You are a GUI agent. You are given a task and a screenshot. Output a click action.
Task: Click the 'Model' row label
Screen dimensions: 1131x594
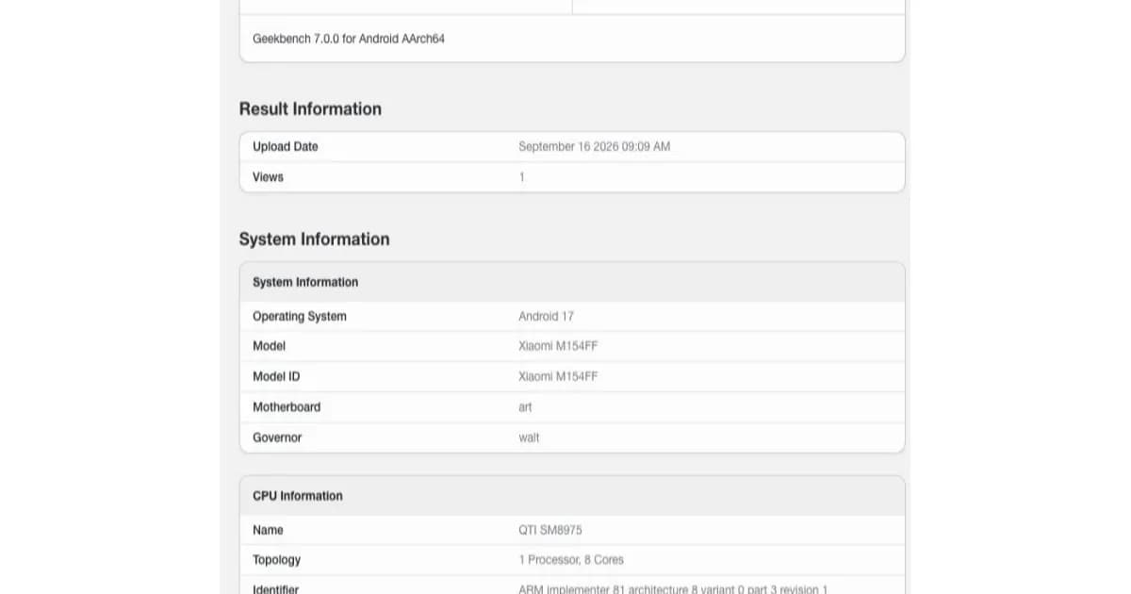(x=269, y=346)
